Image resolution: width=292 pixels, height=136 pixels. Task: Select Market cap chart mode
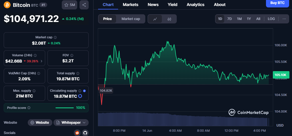pos(131,19)
